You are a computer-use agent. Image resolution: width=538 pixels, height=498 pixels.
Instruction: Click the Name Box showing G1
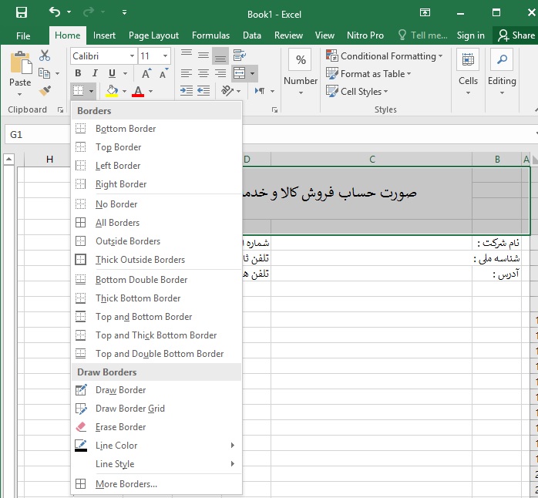(37, 135)
